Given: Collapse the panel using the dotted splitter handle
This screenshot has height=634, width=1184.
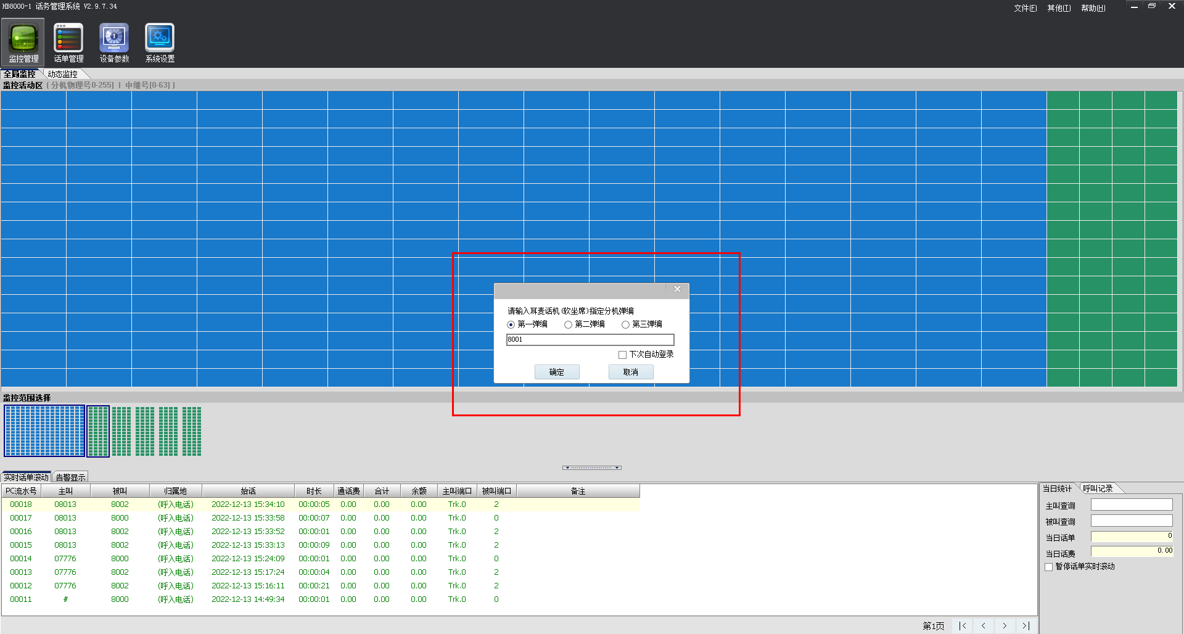Looking at the screenshot, I should click(591, 467).
